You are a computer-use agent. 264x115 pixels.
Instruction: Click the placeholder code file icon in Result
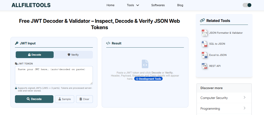[145, 64]
